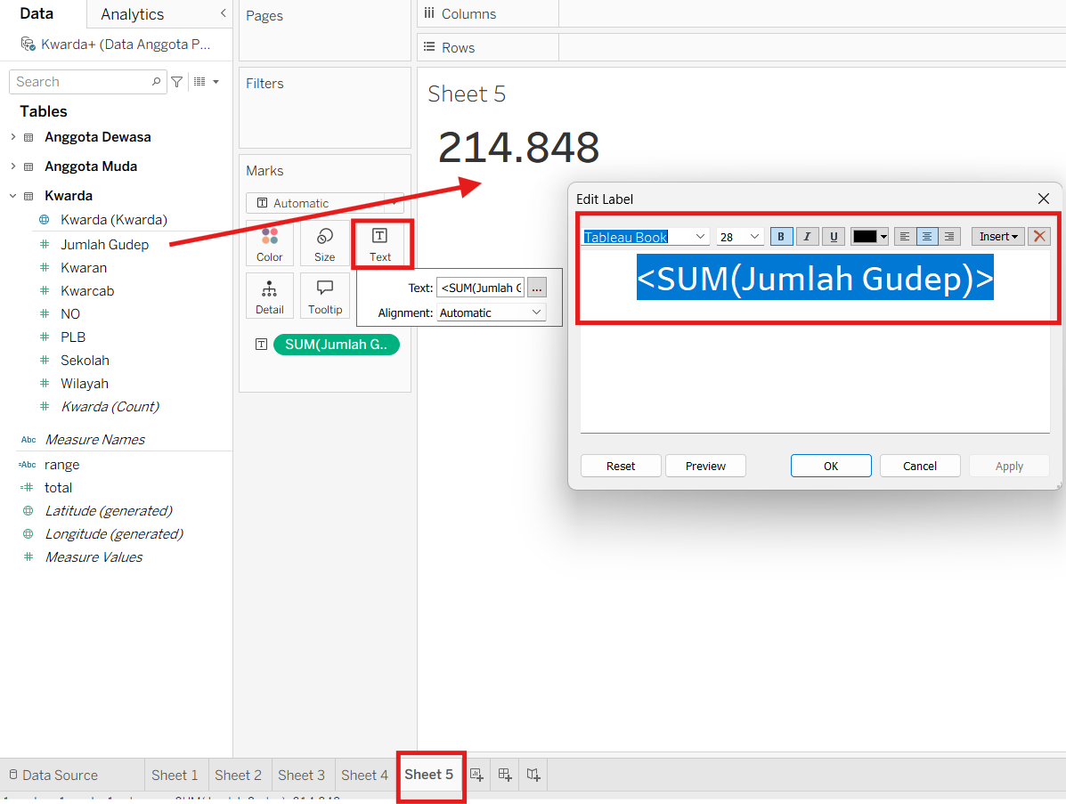Screen dimensions: 1066x804
Task: Click the data source icon beside Kwarda+
Action: (28, 45)
